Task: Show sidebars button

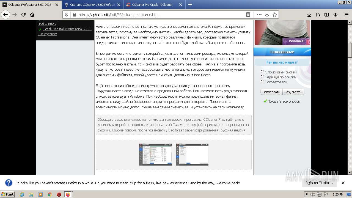Action: [327, 15]
